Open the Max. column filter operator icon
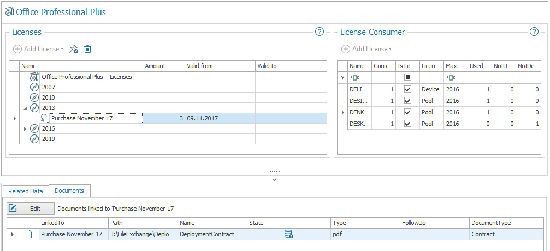 tap(450, 78)
